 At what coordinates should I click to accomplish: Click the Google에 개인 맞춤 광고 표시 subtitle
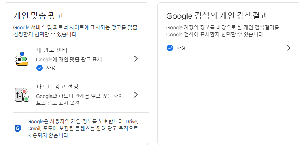pos(69,60)
